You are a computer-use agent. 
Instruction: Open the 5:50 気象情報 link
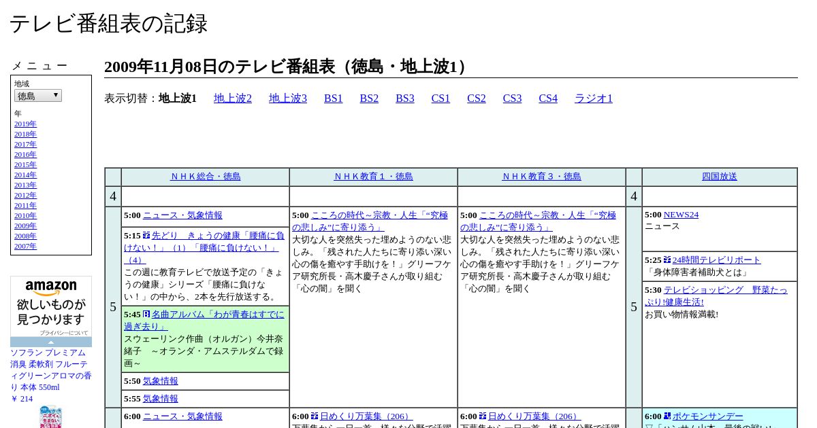pyautogui.click(x=161, y=381)
